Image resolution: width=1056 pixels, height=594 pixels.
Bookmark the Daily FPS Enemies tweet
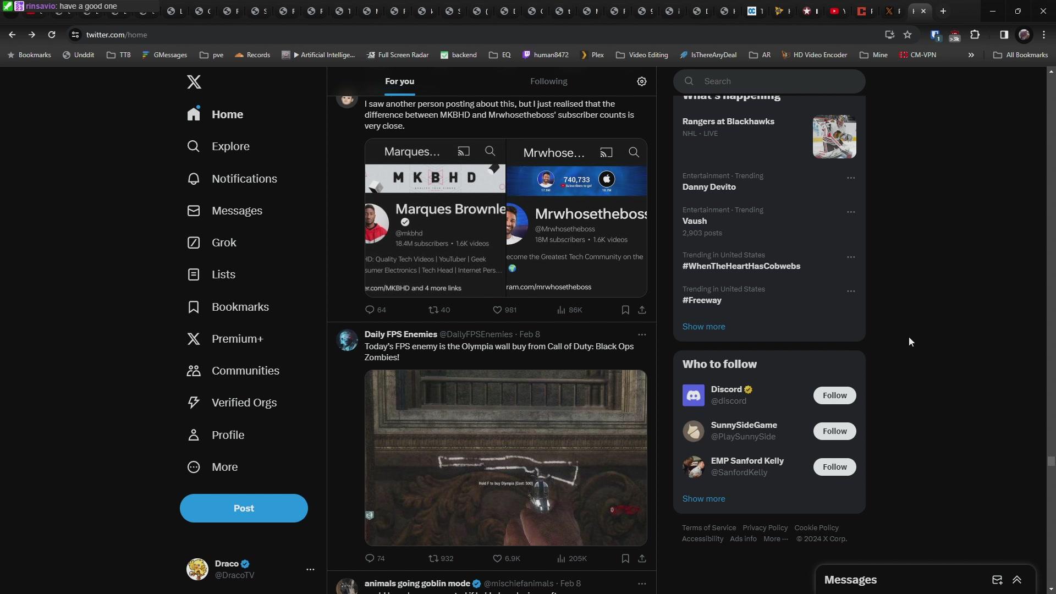point(625,559)
